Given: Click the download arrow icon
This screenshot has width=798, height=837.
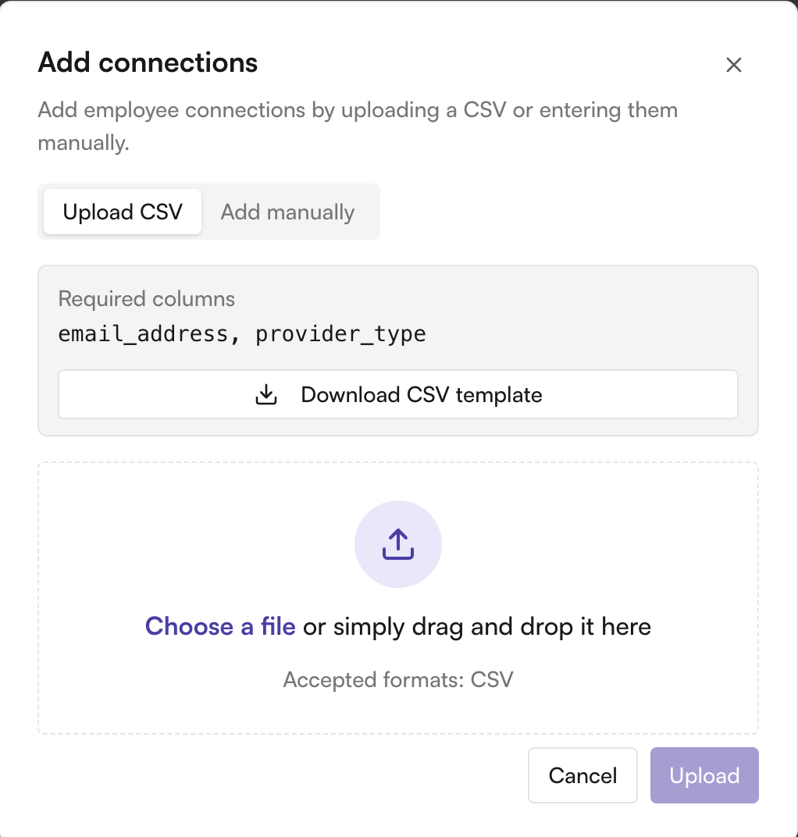Looking at the screenshot, I should click(265, 394).
